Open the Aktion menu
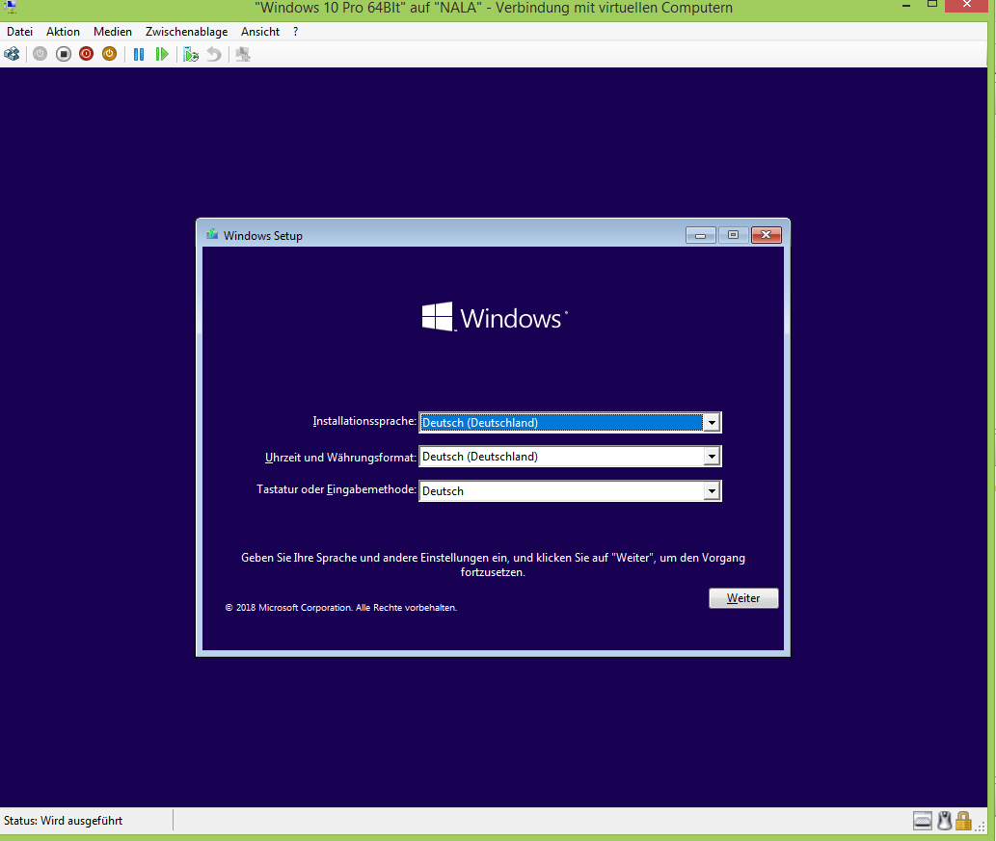This screenshot has height=841, width=996. click(x=63, y=32)
